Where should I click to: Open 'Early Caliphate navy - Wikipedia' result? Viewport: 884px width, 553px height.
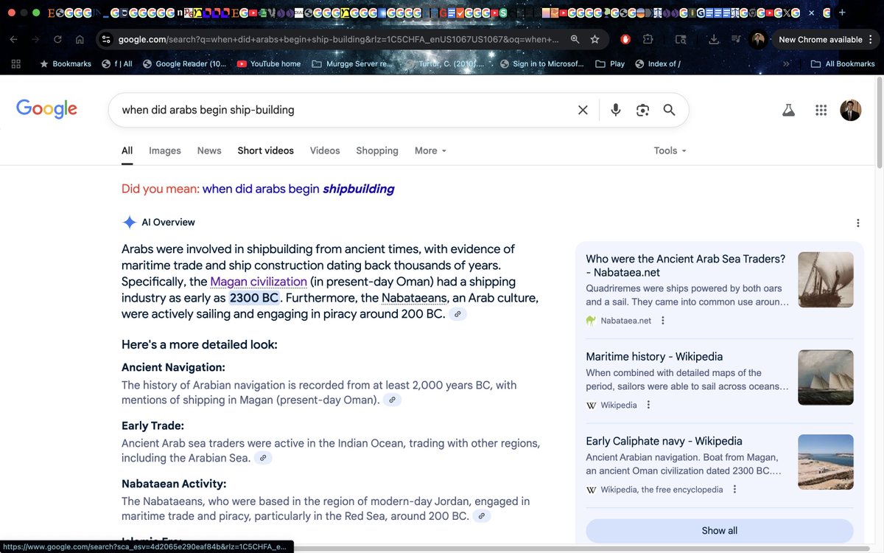(664, 441)
